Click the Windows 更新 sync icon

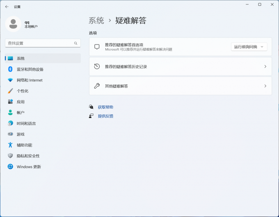click(x=10, y=166)
